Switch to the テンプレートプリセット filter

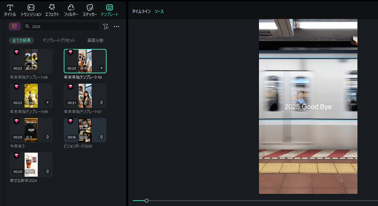click(59, 40)
